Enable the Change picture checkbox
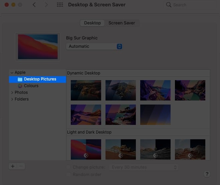The image size is (220, 185). point(68,167)
